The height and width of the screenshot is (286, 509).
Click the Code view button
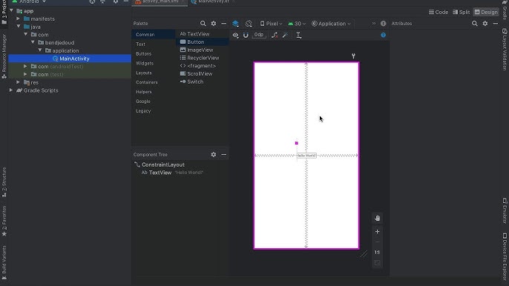tap(439, 12)
